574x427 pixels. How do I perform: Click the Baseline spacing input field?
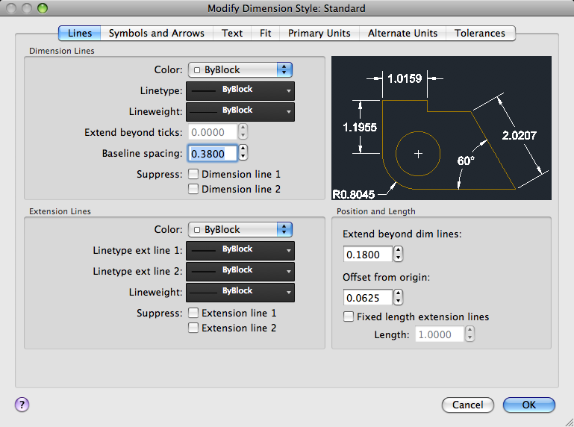pyautogui.click(x=213, y=153)
